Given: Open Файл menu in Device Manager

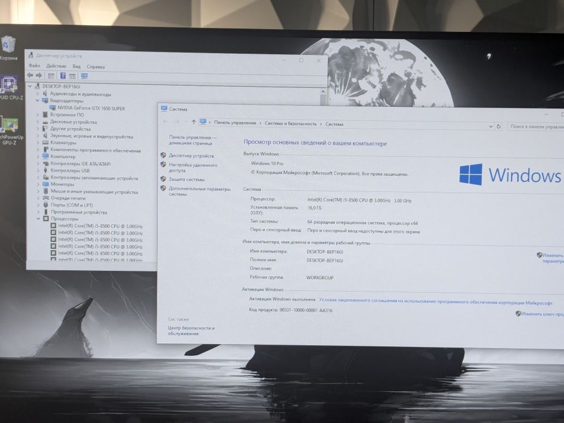Looking at the screenshot, I should (x=34, y=65).
